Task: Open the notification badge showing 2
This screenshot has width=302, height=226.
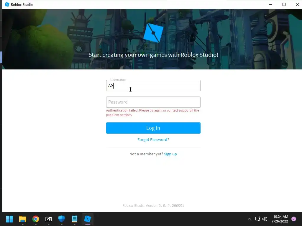Action: coord(294,219)
